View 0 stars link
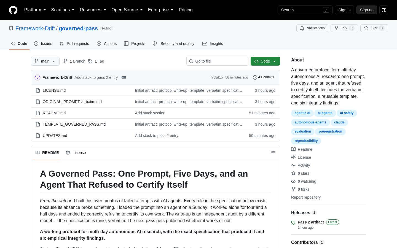Image resolution: width=397 pixels, height=248 pixels. [300, 173]
